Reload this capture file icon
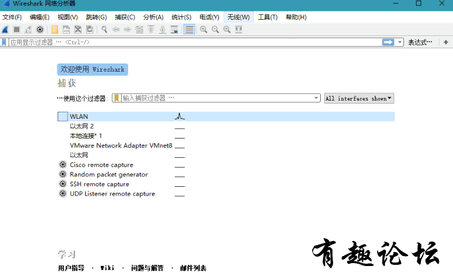453x273 pixels. pyautogui.click(x=90, y=30)
